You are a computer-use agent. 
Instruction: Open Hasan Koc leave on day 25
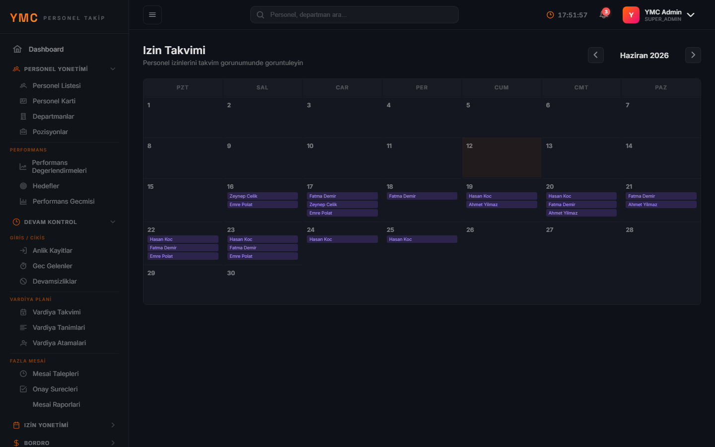pyautogui.click(x=422, y=239)
